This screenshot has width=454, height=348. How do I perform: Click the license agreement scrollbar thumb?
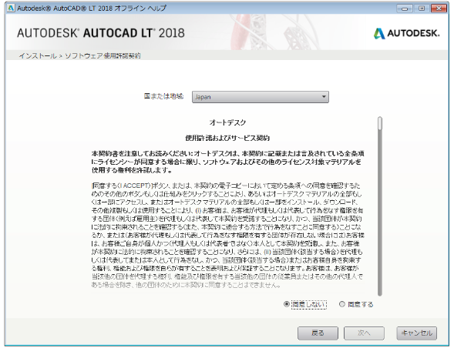[x=380, y=123]
